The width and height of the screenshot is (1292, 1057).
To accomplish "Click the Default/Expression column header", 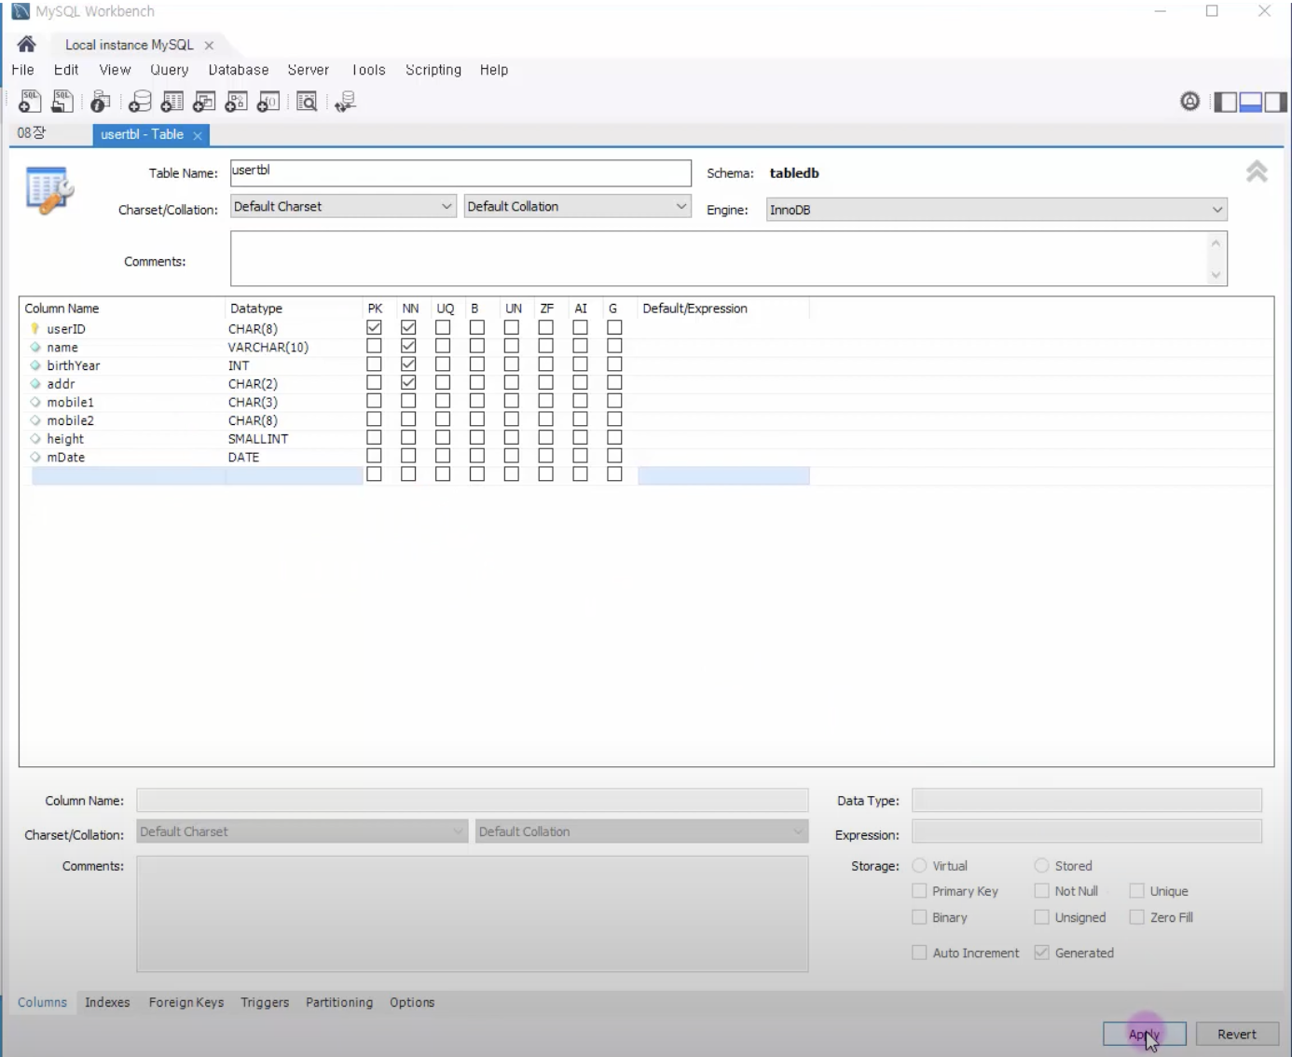I will pos(723,309).
